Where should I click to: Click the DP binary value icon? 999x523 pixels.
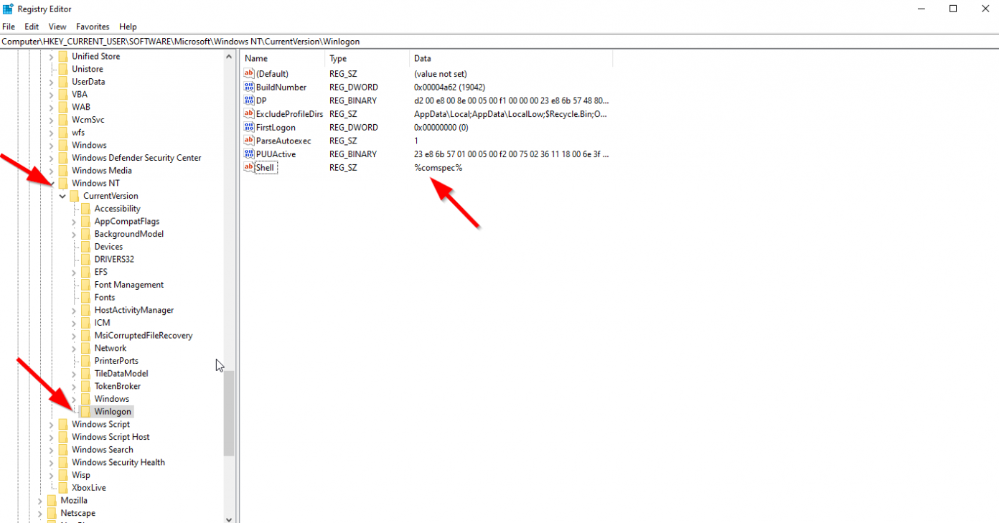249,100
